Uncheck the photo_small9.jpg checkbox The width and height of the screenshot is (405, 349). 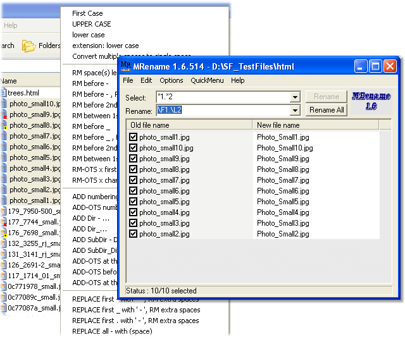pyautogui.click(x=133, y=159)
